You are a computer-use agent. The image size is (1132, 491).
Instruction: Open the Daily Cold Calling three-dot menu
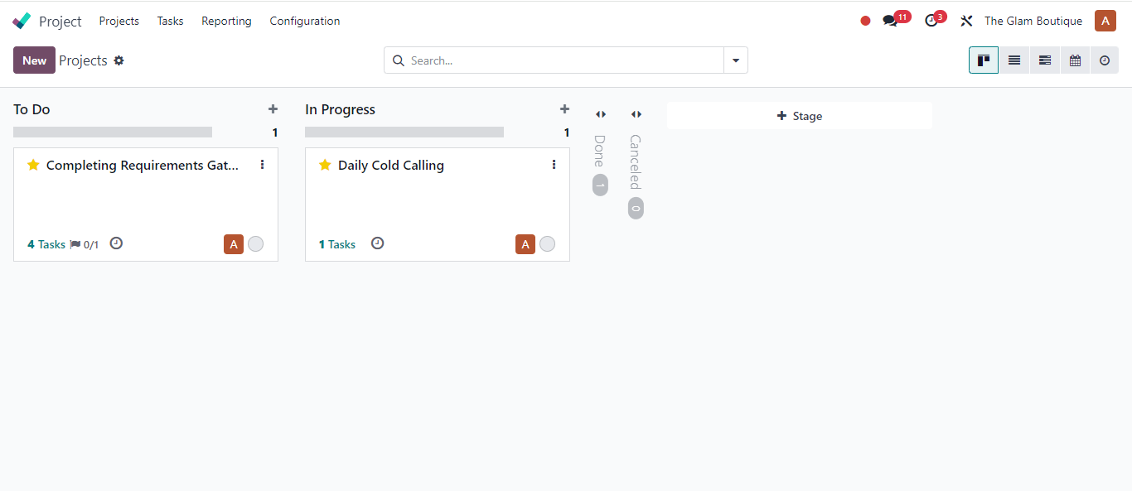click(554, 165)
